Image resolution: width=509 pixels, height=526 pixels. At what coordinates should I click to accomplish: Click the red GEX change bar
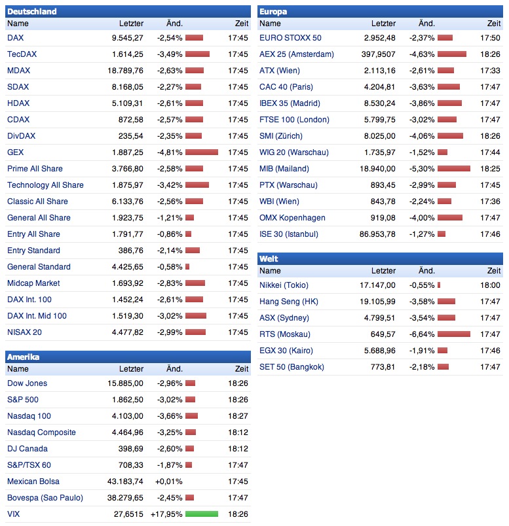(x=202, y=152)
